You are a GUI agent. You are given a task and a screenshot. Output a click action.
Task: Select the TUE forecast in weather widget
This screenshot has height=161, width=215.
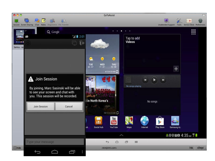click(x=91, y=63)
